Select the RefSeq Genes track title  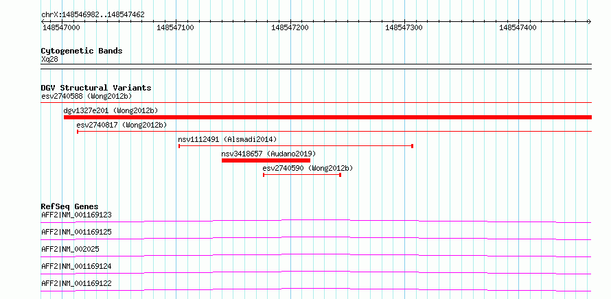point(70,206)
